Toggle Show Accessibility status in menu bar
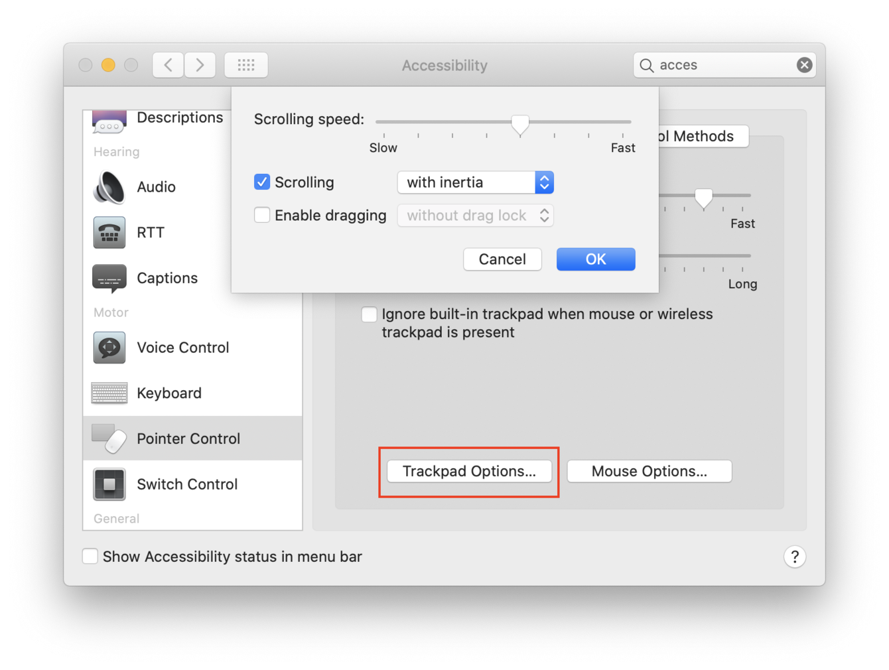This screenshot has width=889, height=670. click(90, 557)
